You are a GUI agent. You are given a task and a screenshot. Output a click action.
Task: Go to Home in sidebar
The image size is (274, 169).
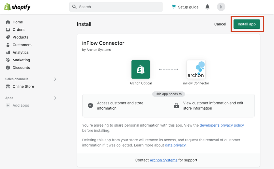(x=18, y=22)
